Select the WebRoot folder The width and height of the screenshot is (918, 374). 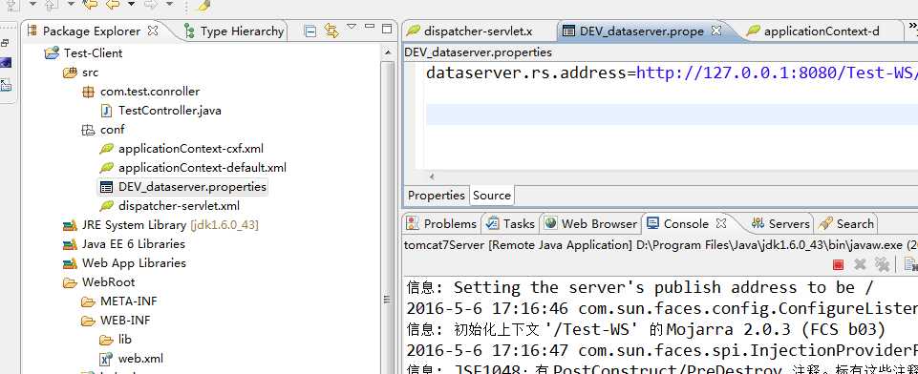pyautogui.click(x=99, y=282)
